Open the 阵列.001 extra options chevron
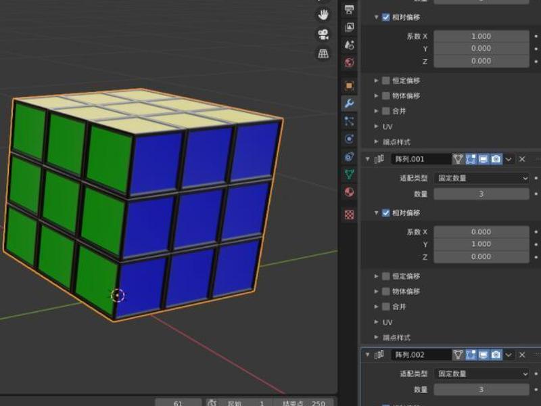The height and width of the screenshot is (406, 541). point(509,160)
